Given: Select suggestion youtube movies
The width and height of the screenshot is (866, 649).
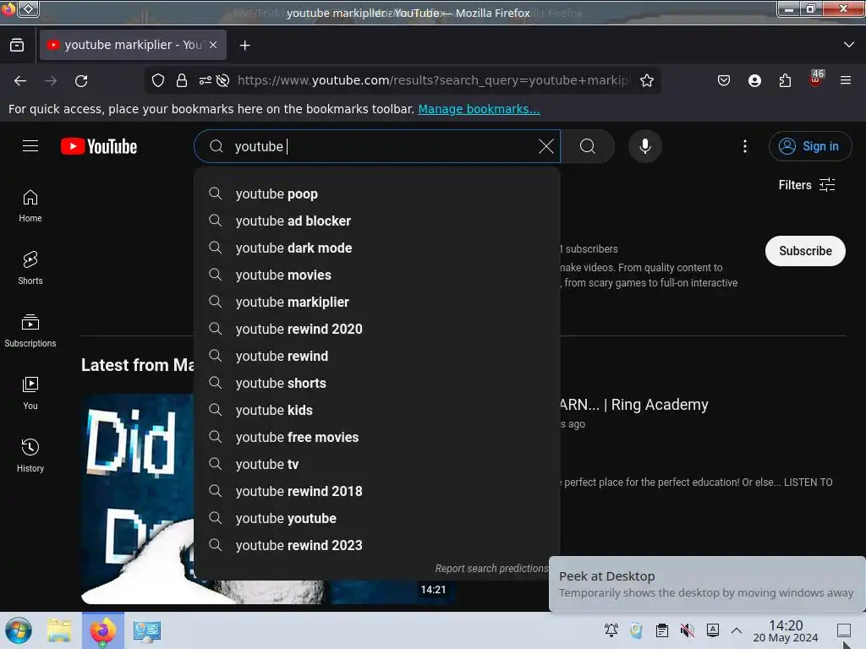Looking at the screenshot, I should [x=376, y=275].
